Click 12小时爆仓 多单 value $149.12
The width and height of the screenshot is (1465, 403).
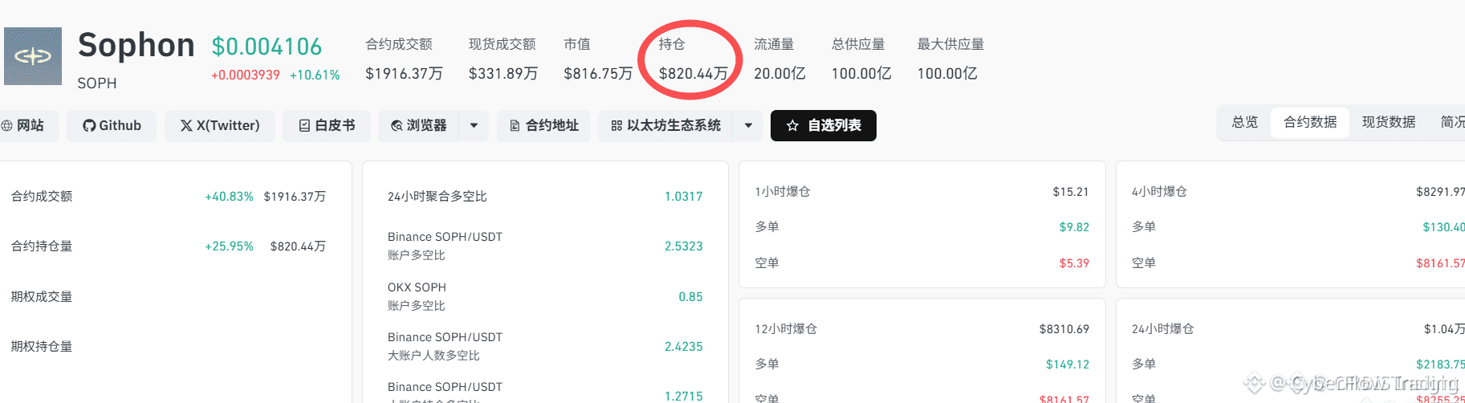pyautogui.click(x=1068, y=364)
